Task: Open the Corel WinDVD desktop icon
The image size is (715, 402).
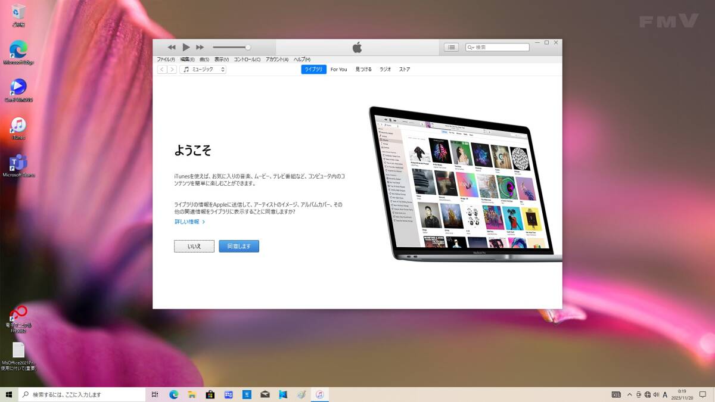Action: click(18, 88)
